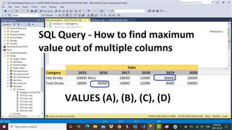Open the File menu
This screenshot has height=130, width=232.
tap(3, 7)
